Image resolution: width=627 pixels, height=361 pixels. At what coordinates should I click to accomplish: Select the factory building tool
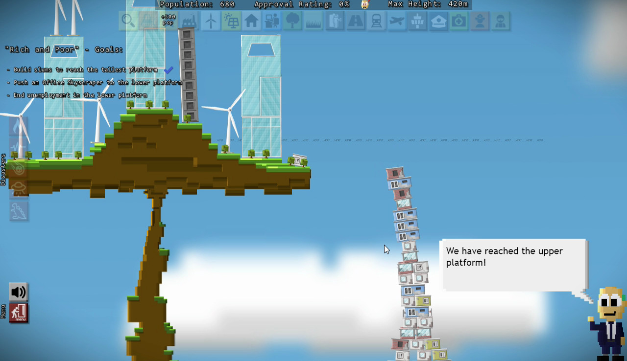tap(189, 21)
